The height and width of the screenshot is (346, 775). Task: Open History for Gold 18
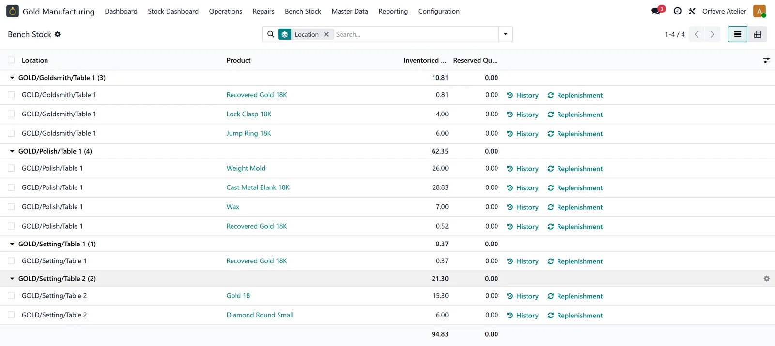pos(523,296)
